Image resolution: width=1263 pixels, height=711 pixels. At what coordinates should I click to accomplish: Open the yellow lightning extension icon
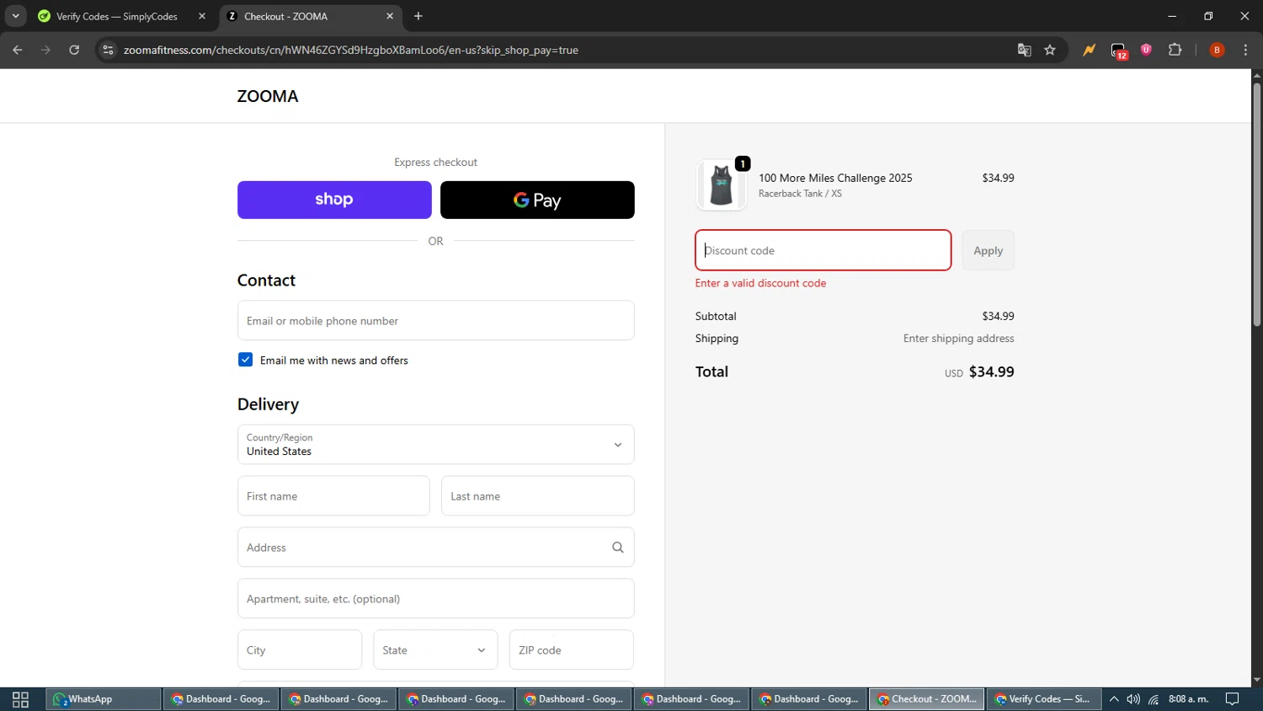(x=1090, y=50)
